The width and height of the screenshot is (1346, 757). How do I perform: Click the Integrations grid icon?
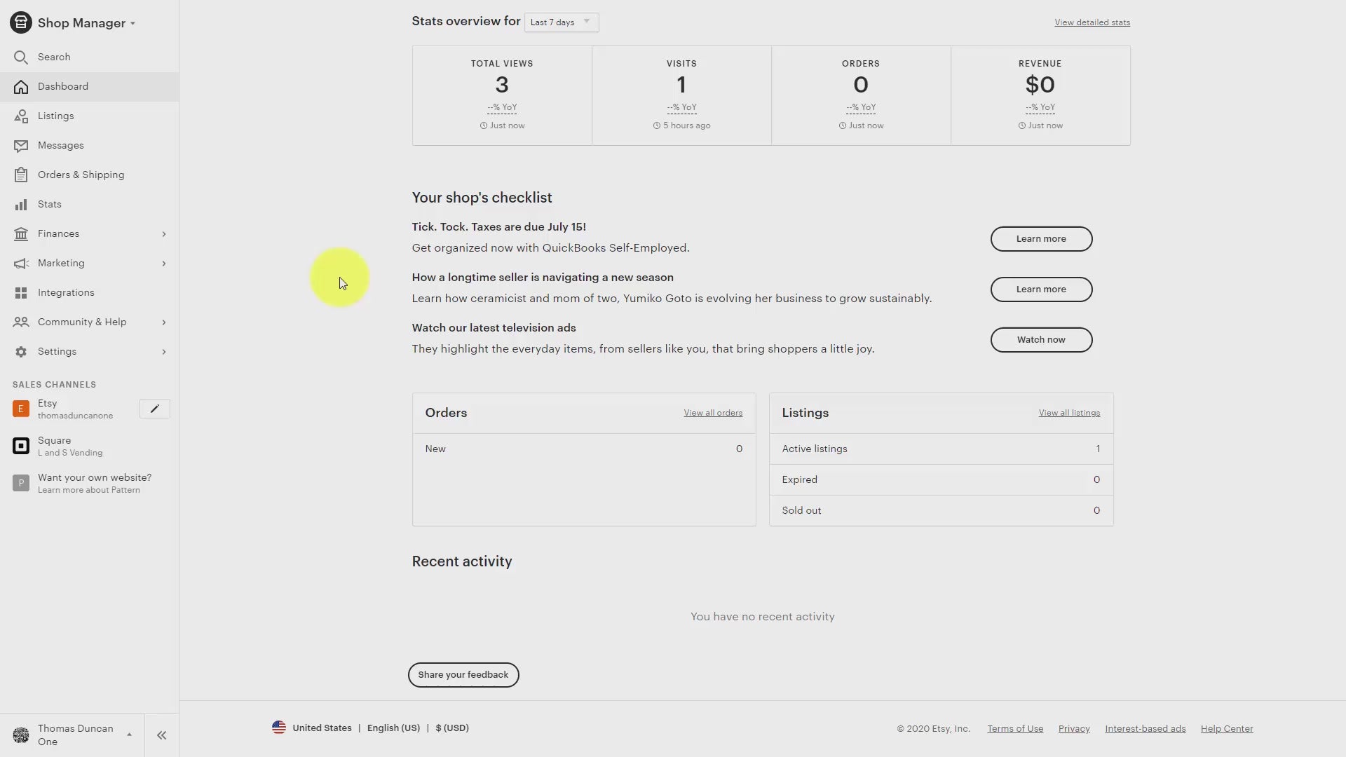tap(21, 293)
